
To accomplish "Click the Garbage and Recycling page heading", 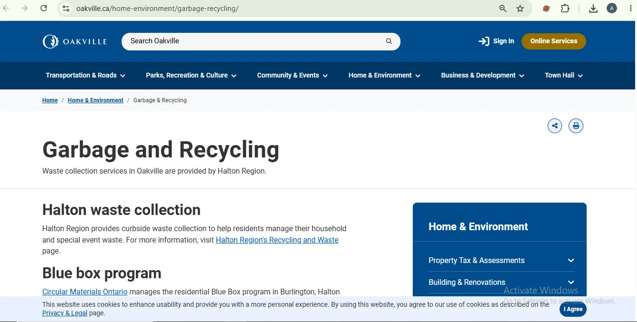I will click(161, 149).
